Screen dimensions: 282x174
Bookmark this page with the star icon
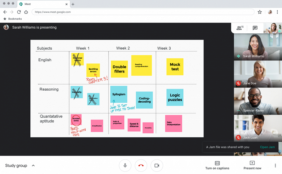(260, 12)
